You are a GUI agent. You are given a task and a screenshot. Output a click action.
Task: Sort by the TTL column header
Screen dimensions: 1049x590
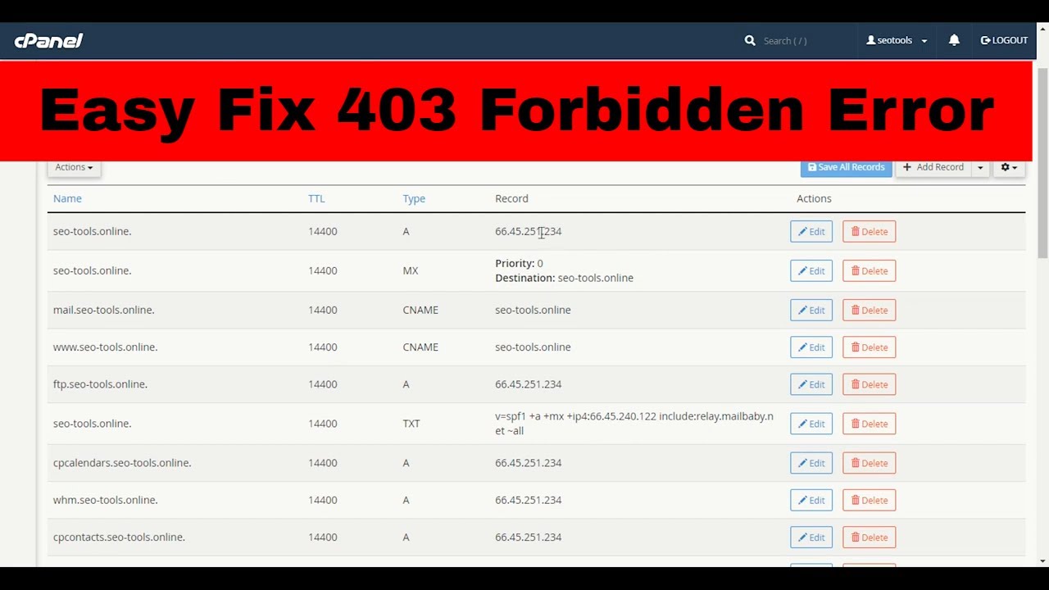[316, 198]
